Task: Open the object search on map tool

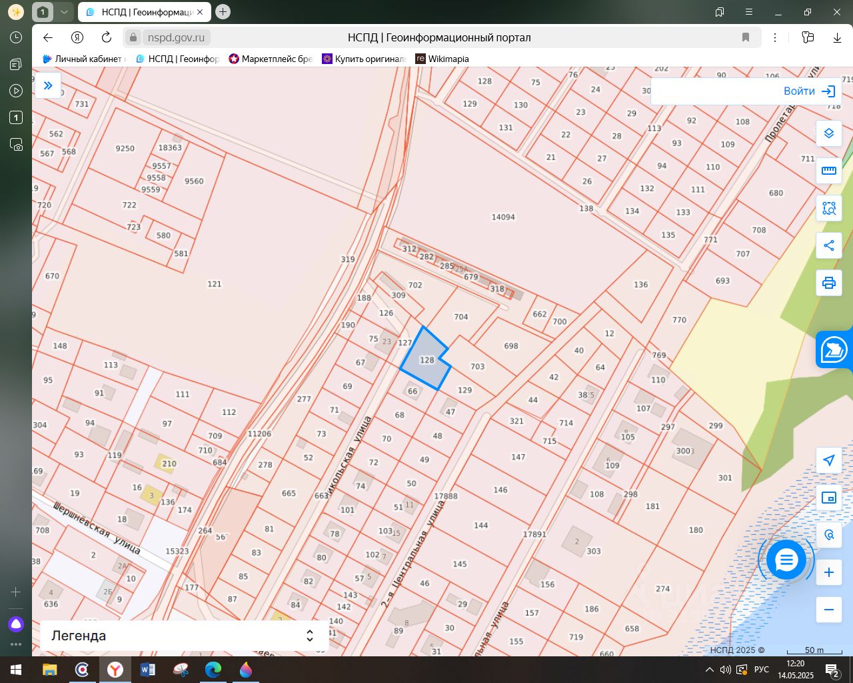Action: 829,208
